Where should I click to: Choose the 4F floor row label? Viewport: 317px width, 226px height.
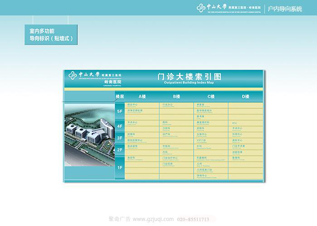[x=120, y=126]
